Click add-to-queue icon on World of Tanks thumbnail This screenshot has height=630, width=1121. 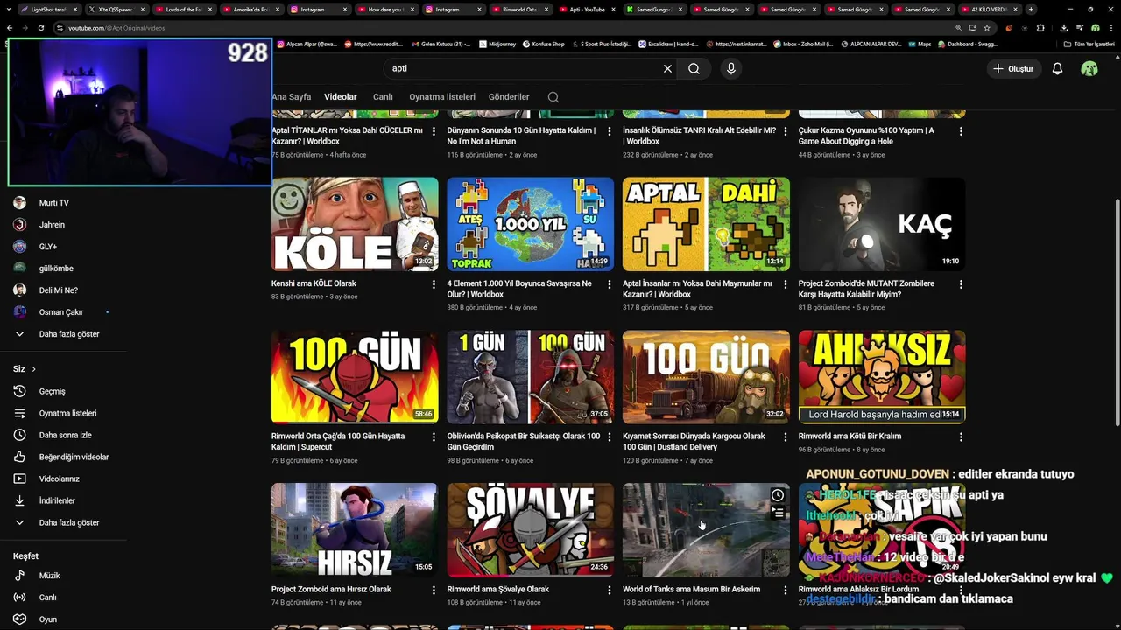[777, 513]
